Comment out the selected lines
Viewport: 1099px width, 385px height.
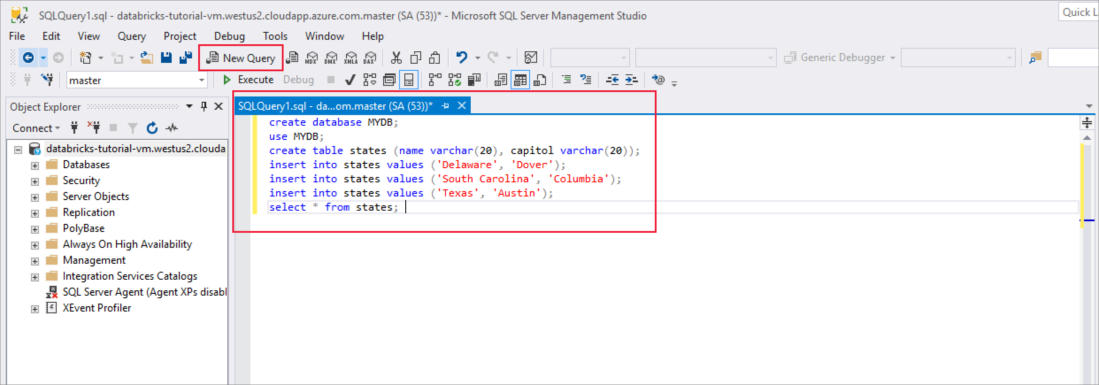566,80
